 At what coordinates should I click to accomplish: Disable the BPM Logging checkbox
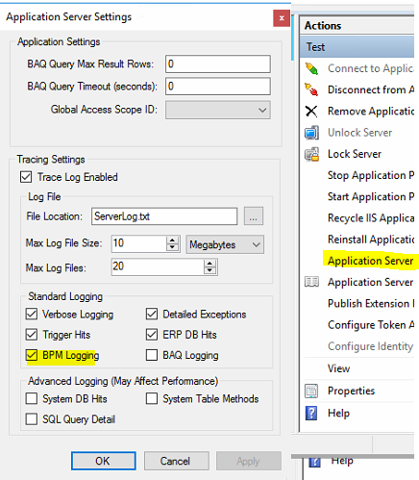coord(32,355)
